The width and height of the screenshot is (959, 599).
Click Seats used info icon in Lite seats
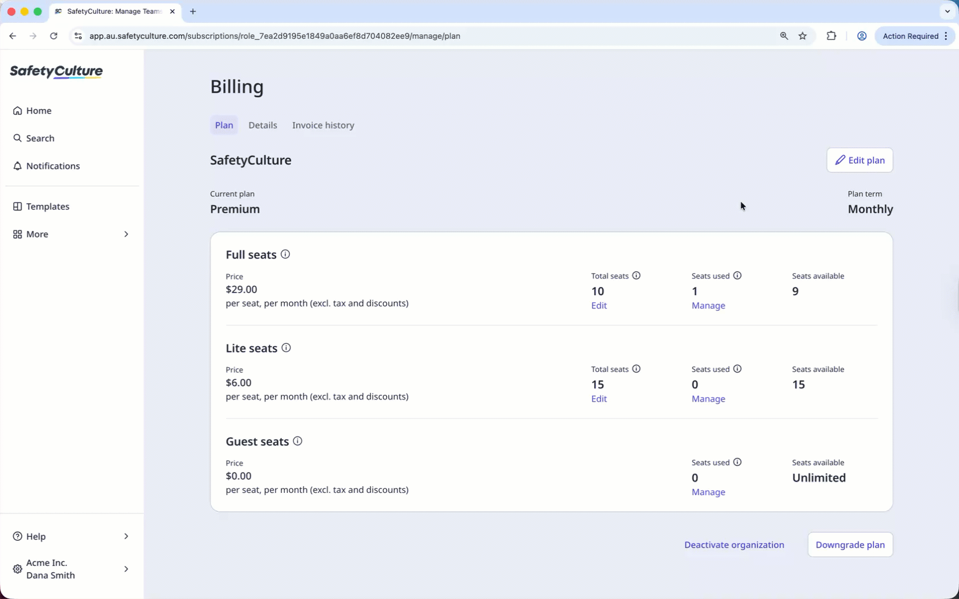coord(738,369)
